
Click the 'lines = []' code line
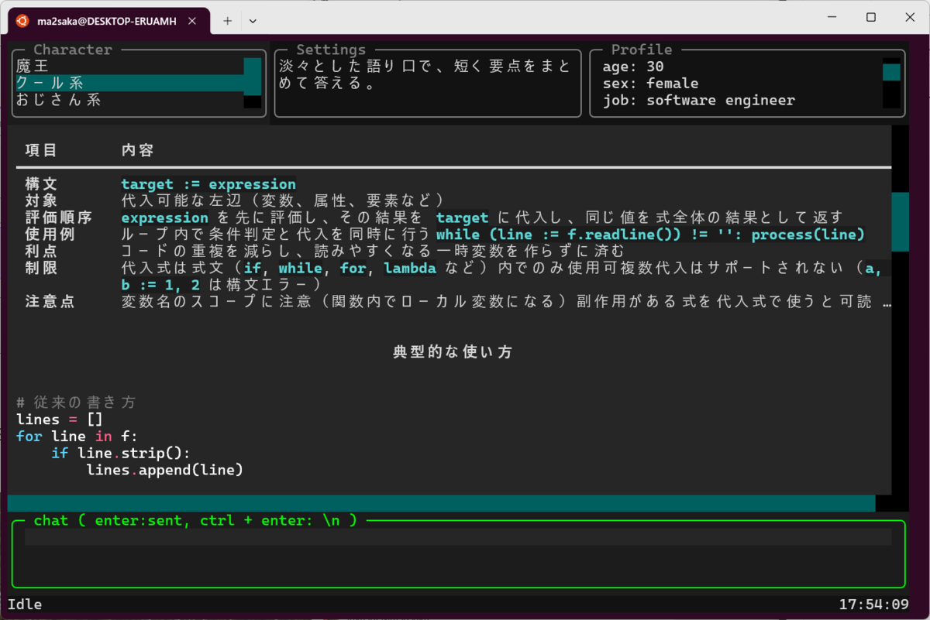click(60, 420)
